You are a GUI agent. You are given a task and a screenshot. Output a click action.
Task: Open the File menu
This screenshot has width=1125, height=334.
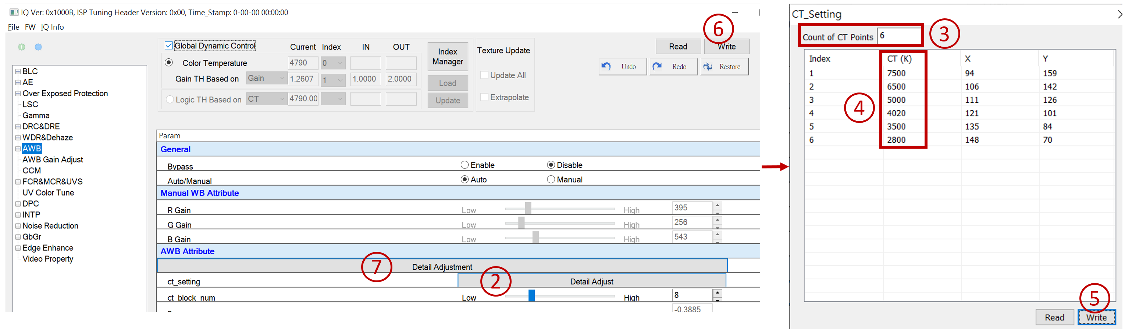click(x=14, y=27)
